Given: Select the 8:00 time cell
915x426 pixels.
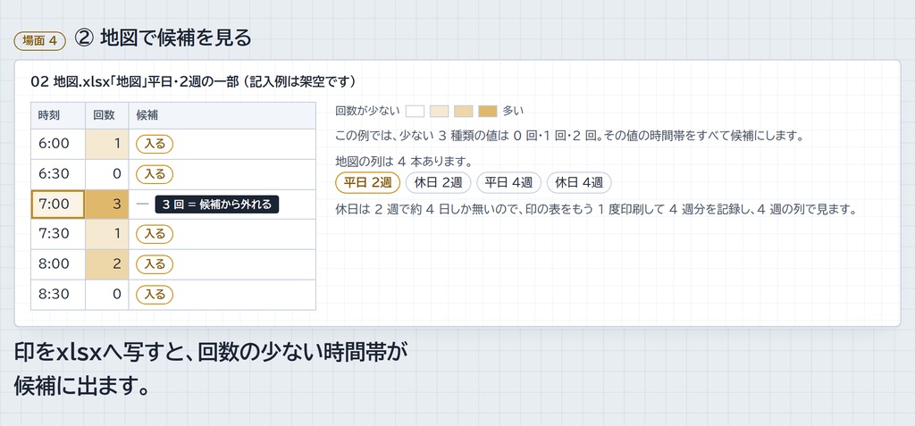Looking at the screenshot, I should click(x=58, y=264).
